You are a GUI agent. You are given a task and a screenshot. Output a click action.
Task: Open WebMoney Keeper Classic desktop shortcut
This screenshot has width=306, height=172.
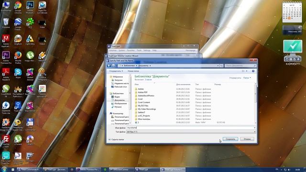click(x=18, y=124)
